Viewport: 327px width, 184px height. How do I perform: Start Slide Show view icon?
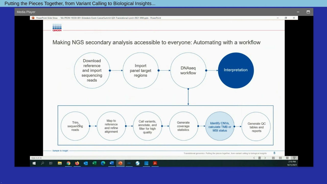(294, 158)
